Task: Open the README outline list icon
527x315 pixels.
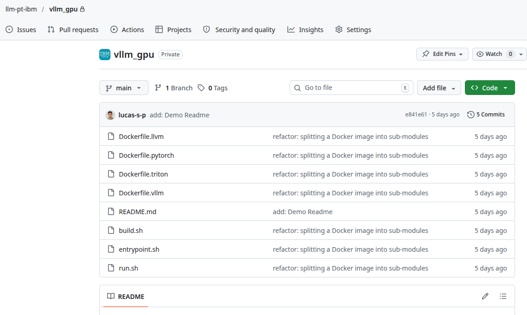Action: coord(503,296)
